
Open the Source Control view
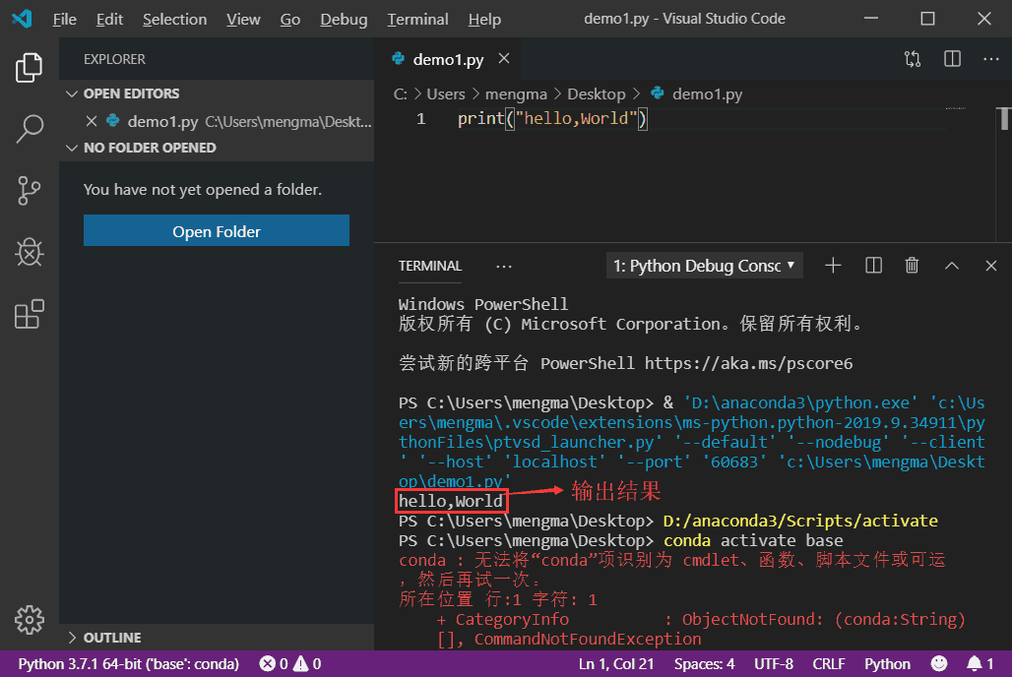click(29, 191)
